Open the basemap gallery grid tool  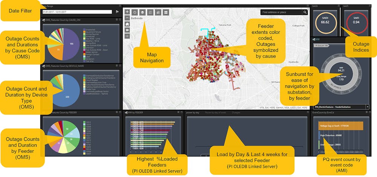(x=166, y=12)
